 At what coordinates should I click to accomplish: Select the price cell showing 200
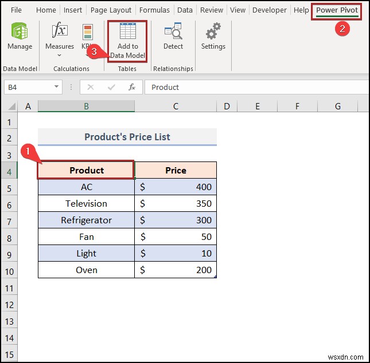coord(176,270)
